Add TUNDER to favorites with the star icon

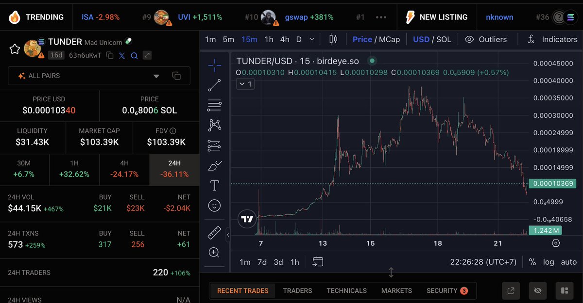[15, 48]
